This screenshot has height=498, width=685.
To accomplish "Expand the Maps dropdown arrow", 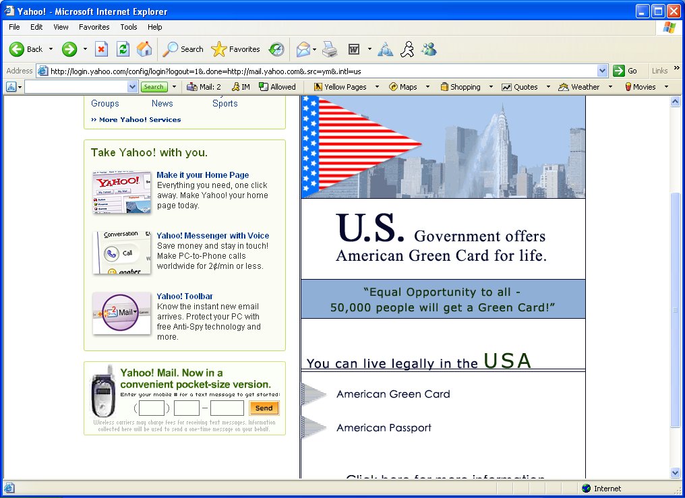I will 427,87.
